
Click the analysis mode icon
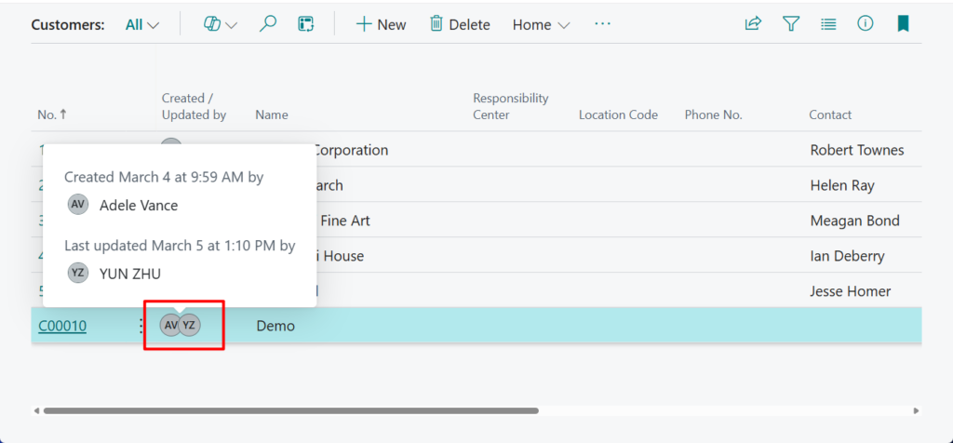point(305,24)
